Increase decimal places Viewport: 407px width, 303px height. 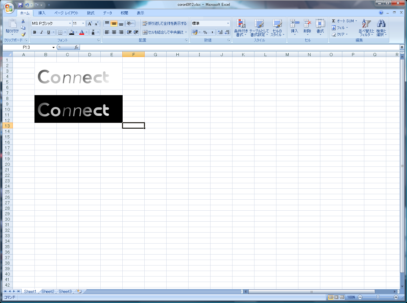tap(220, 32)
